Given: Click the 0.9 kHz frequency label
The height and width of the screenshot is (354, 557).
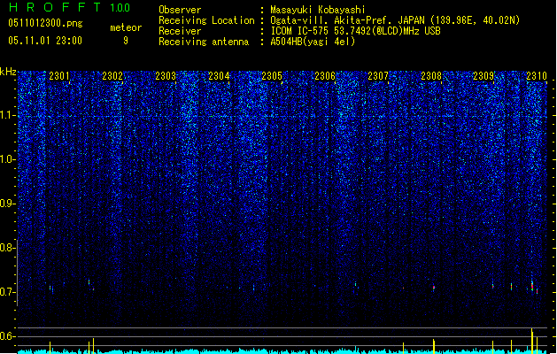Looking at the screenshot, I should coord(8,204).
